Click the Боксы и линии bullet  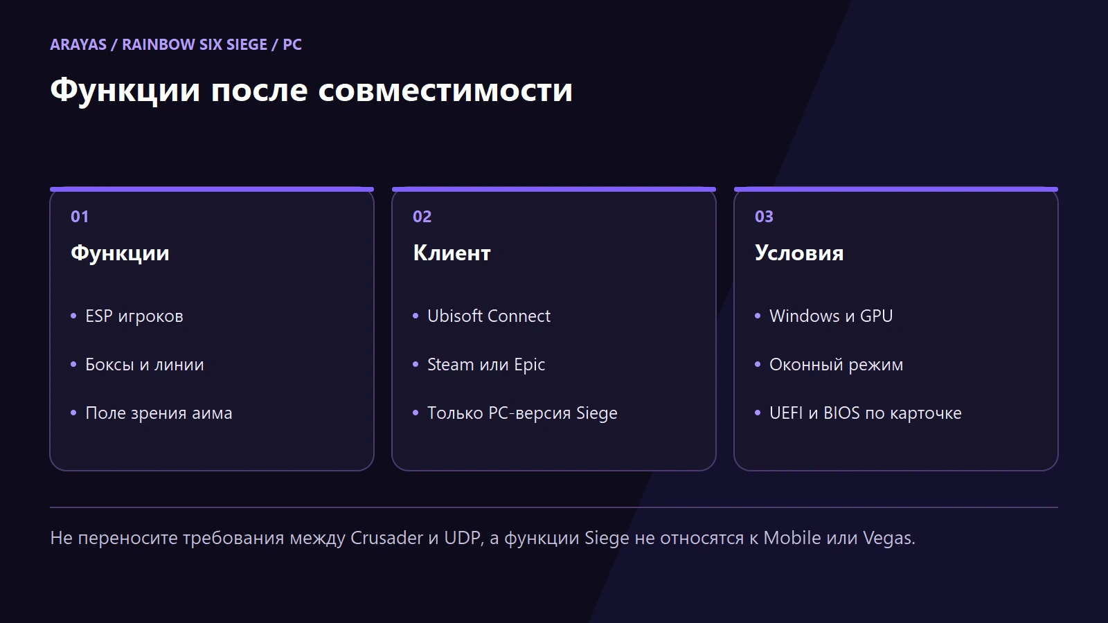click(145, 365)
